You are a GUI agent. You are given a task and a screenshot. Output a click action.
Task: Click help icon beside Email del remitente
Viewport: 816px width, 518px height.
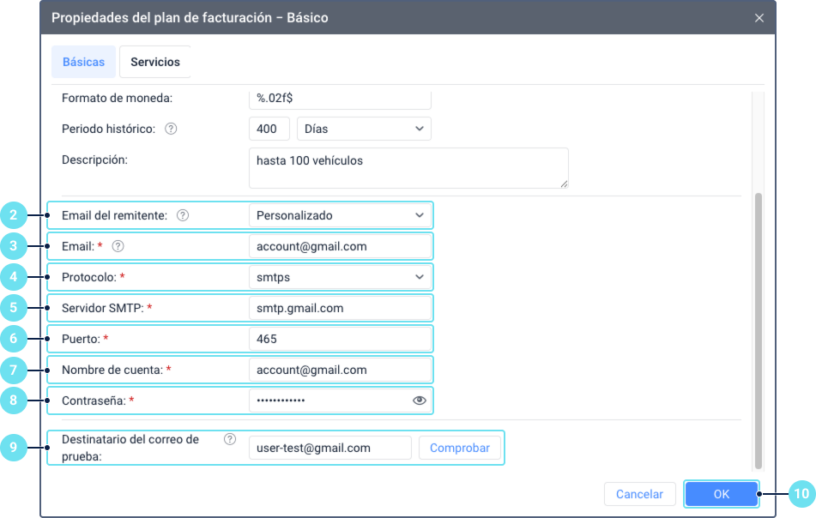[183, 215]
